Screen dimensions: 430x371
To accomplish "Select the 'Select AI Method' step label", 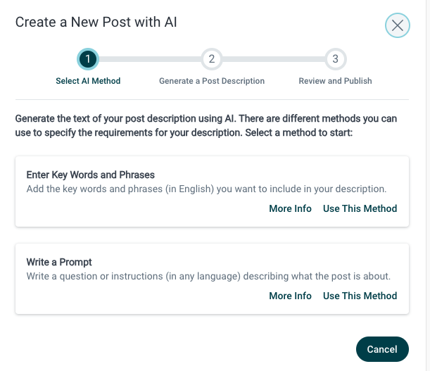I will click(88, 81).
